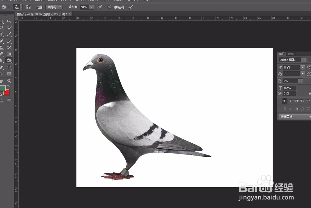Select the Blur tool
Viewport: 311px width, 208px height.
click(x=2, y=60)
